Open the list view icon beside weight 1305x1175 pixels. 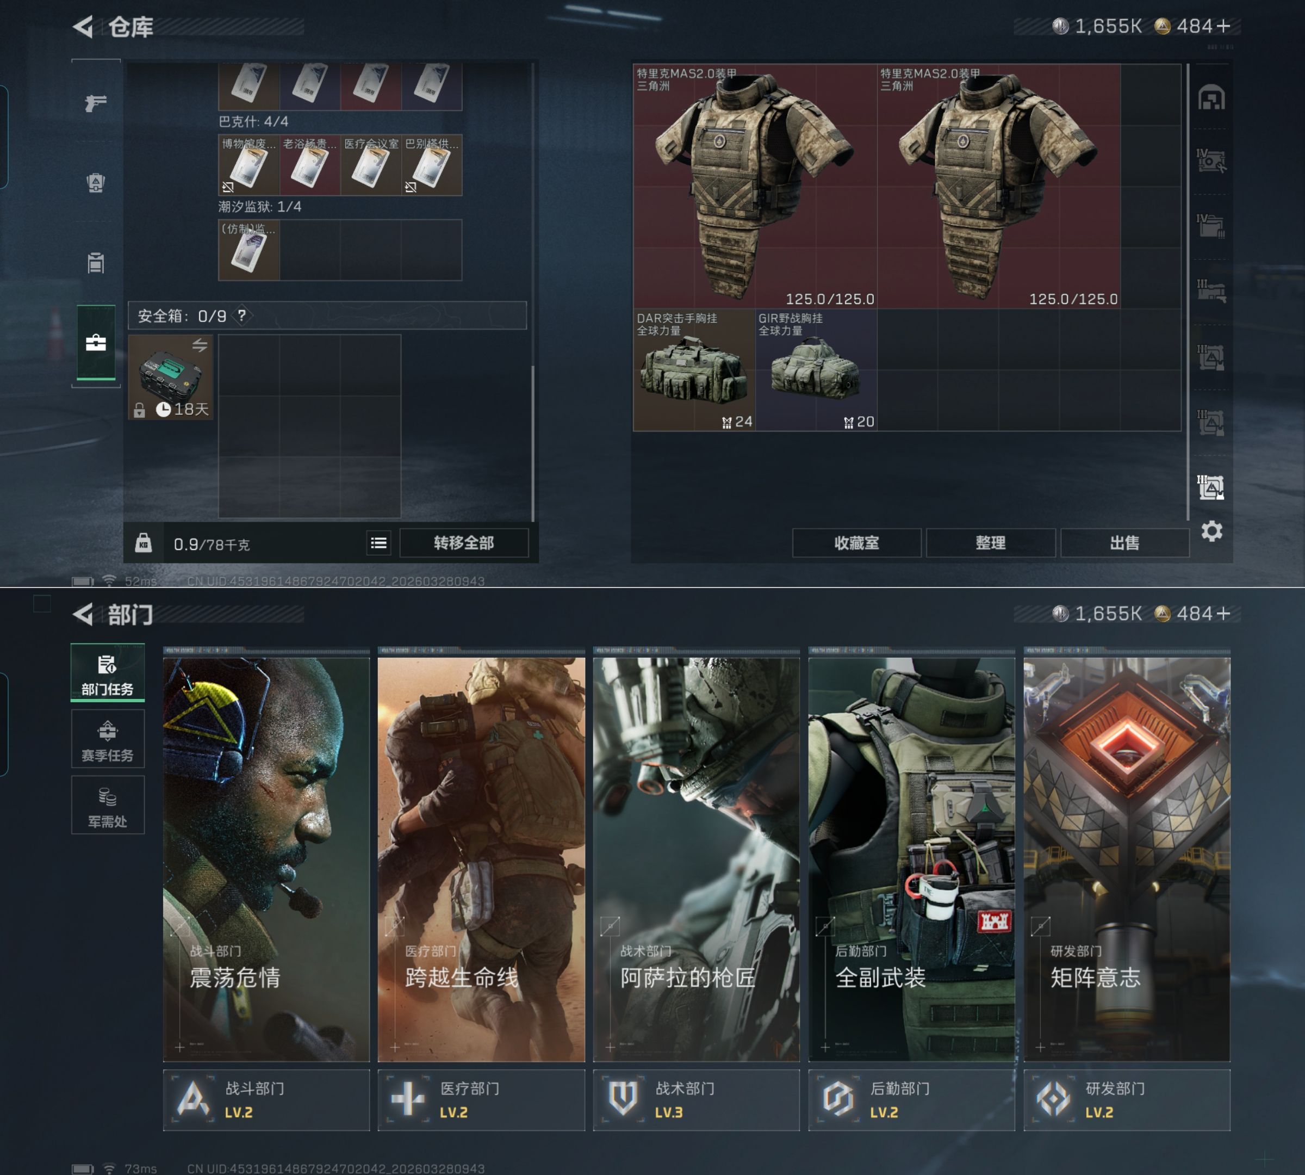[379, 543]
